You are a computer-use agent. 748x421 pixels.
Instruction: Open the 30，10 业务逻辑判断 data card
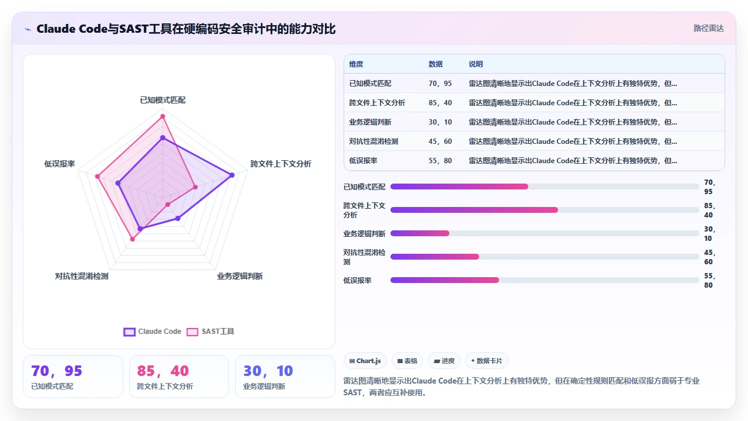pos(285,377)
